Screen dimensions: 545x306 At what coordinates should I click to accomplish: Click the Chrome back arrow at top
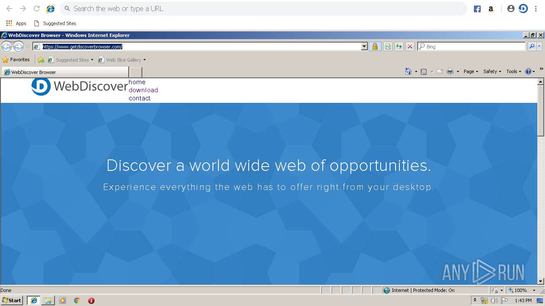[9, 8]
